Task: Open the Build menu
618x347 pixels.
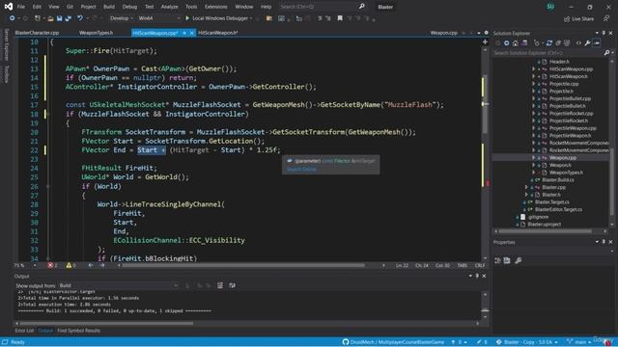Action: (109, 7)
